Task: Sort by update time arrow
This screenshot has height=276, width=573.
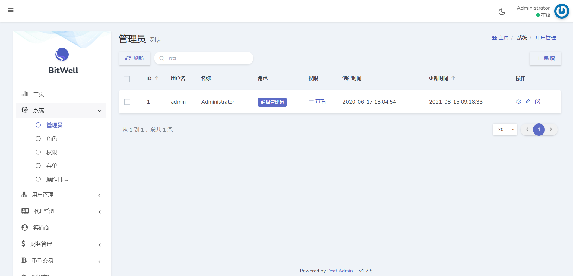Action: coord(453,78)
